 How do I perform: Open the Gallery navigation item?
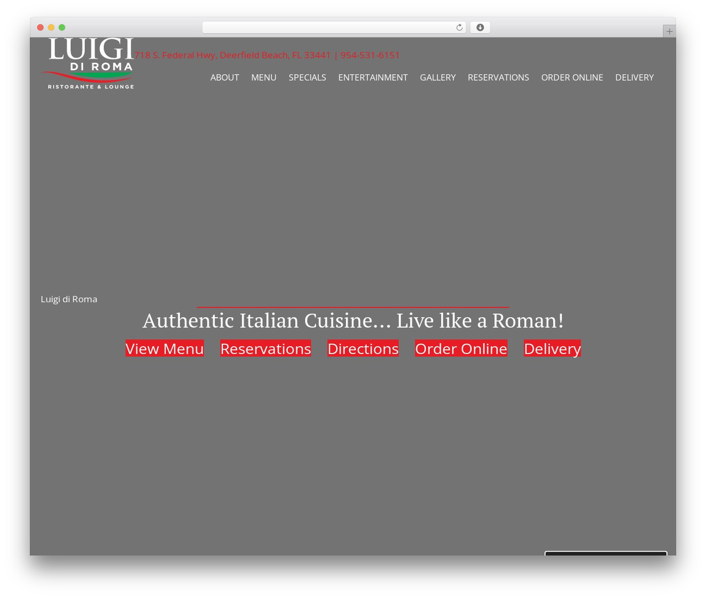pyautogui.click(x=438, y=78)
